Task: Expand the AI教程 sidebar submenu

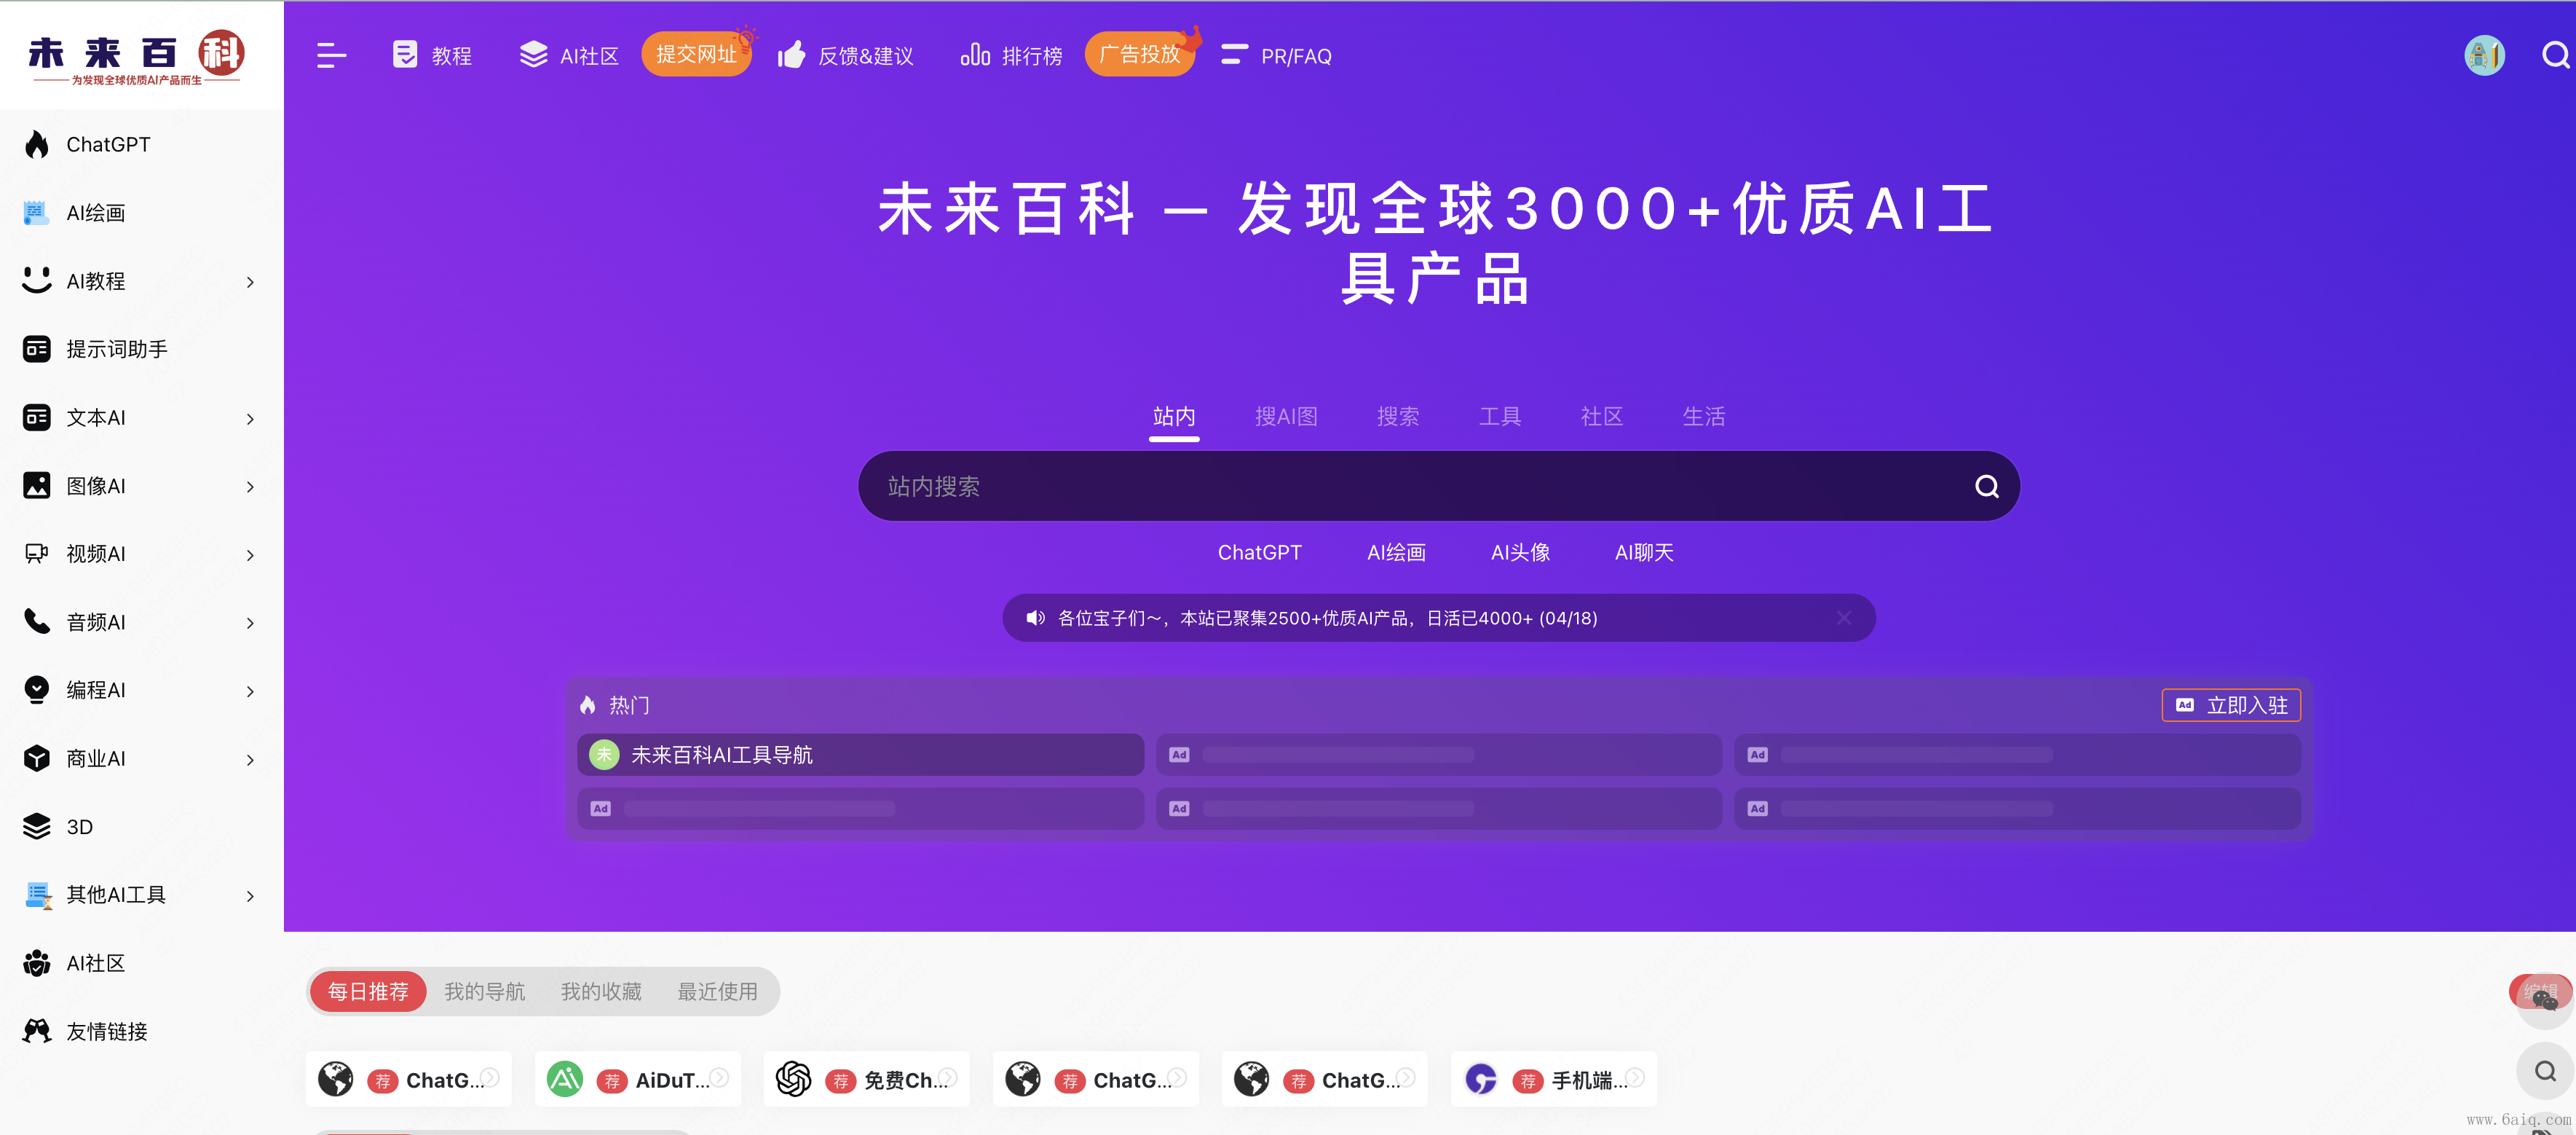Action: pos(250,282)
